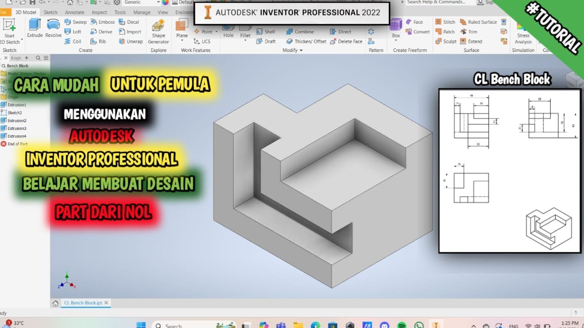Open the Shape Generator
This screenshot has height=328, width=584.
158,32
